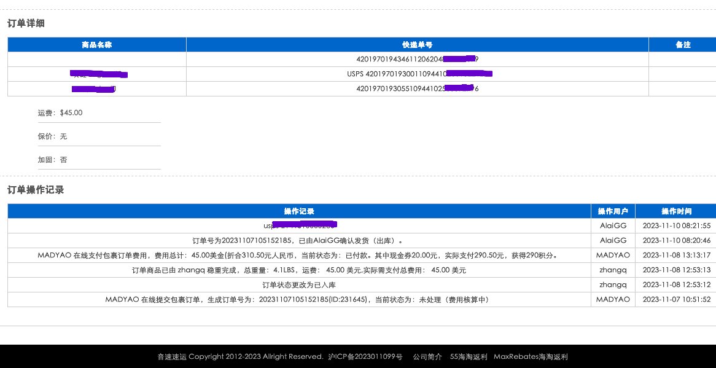Select the record confirming AlaiGG 确认发货

pyautogui.click(x=299, y=241)
